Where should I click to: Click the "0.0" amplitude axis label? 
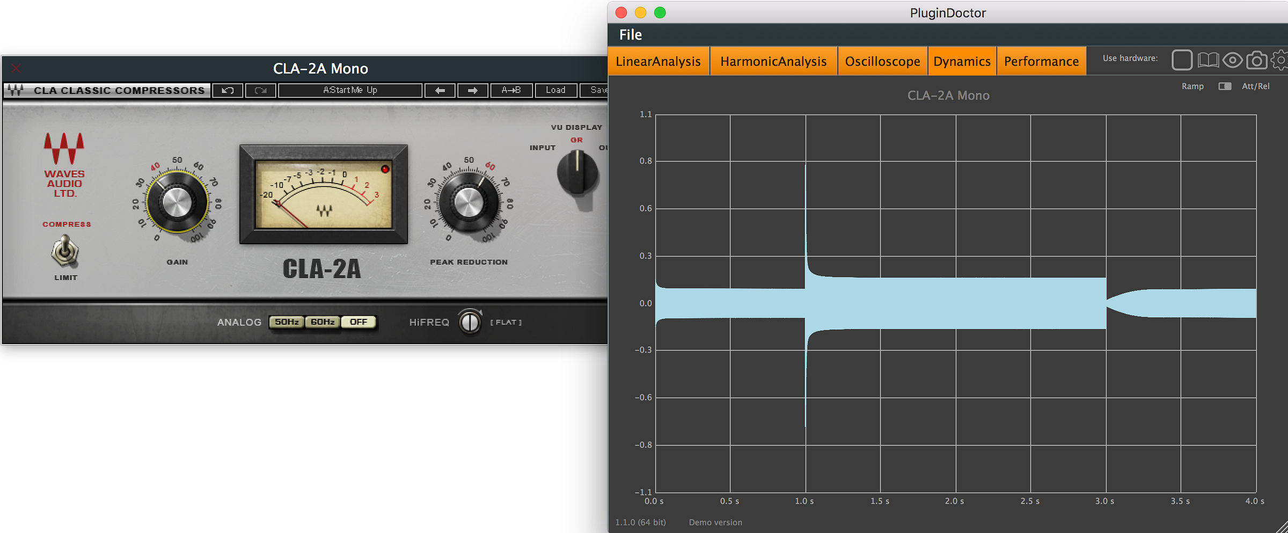click(x=645, y=303)
